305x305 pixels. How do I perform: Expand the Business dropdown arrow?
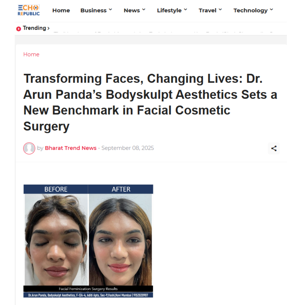pos(111,10)
